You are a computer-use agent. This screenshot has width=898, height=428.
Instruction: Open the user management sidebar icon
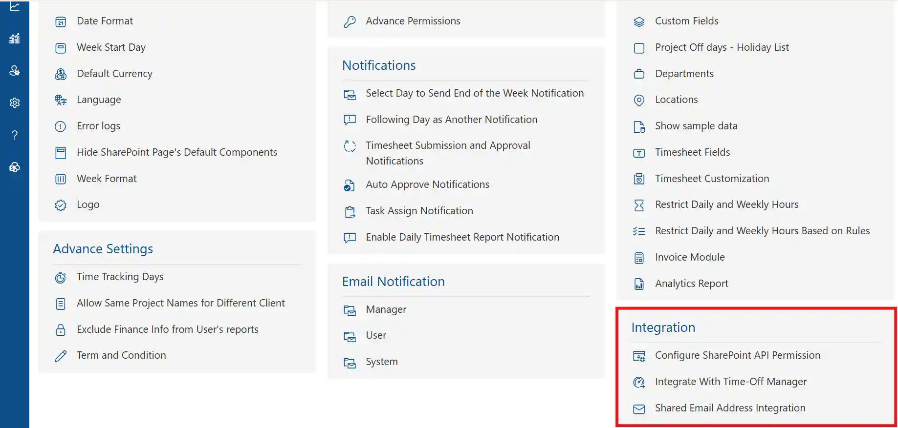[x=15, y=71]
